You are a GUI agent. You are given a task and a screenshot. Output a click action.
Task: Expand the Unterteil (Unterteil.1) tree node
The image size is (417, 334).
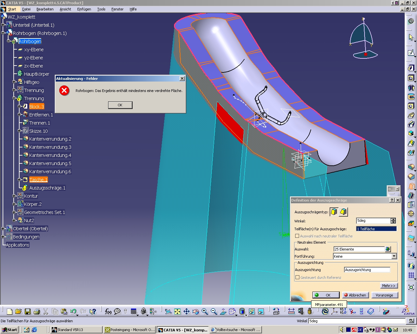pyautogui.click(x=3, y=25)
